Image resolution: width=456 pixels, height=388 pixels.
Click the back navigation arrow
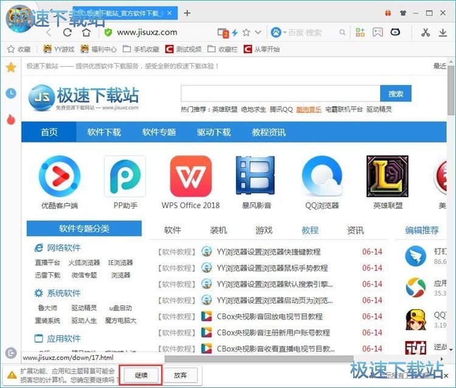49,33
